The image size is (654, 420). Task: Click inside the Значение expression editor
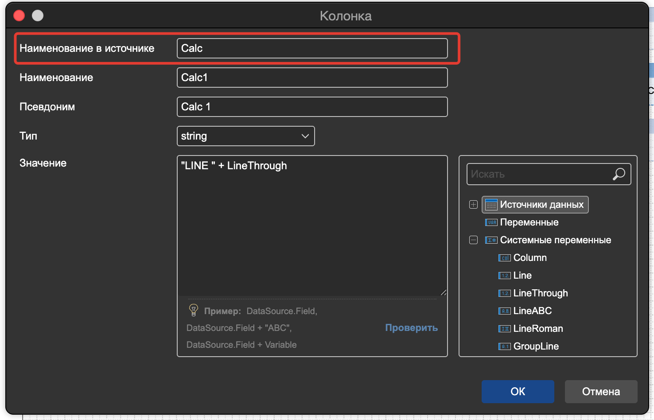click(x=312, y=226)
